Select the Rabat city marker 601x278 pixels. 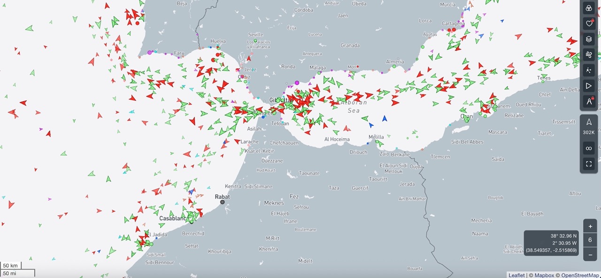click(x=223, y=202)
